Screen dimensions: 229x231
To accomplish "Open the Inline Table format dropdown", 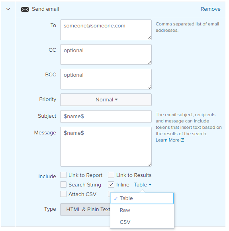I will pyautogui.click(x=143, y=184).
